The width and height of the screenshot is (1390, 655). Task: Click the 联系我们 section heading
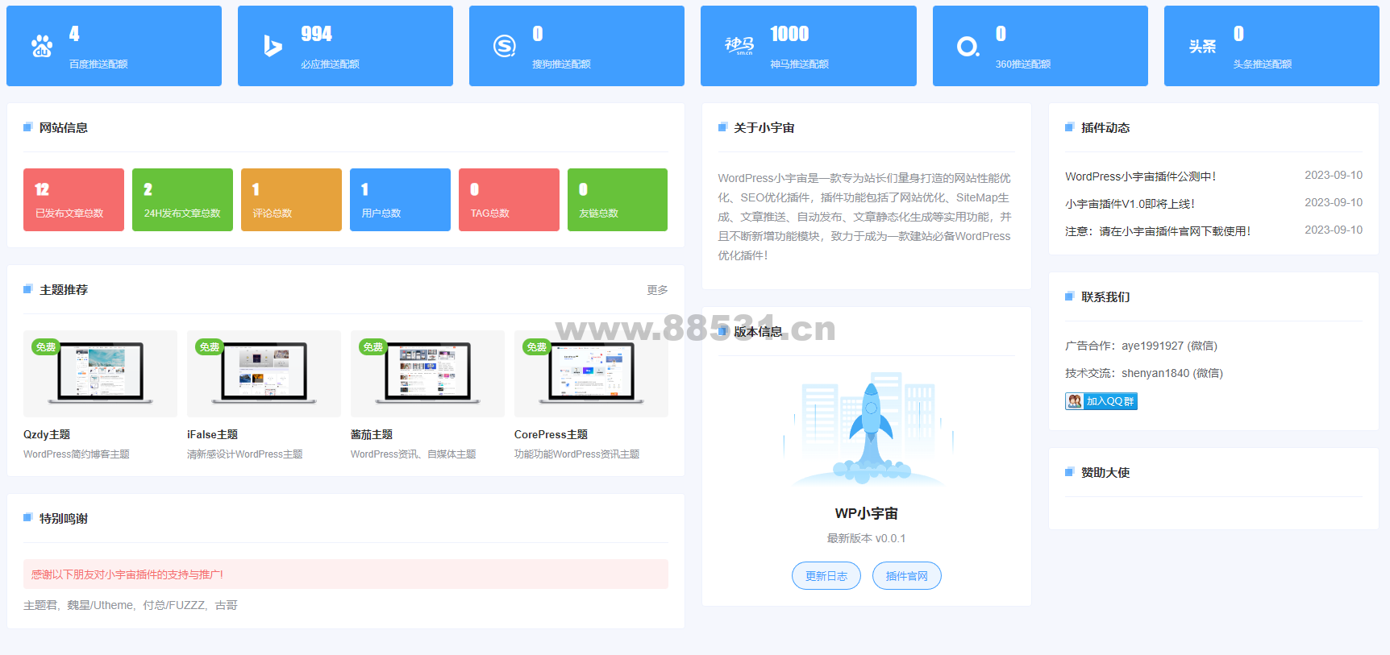click(x=1105, y=296)
